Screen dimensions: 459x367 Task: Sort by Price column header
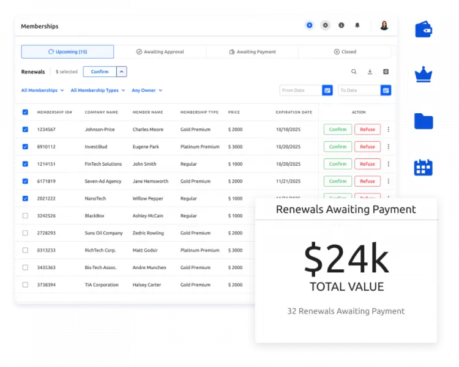[x=234, y=112]
